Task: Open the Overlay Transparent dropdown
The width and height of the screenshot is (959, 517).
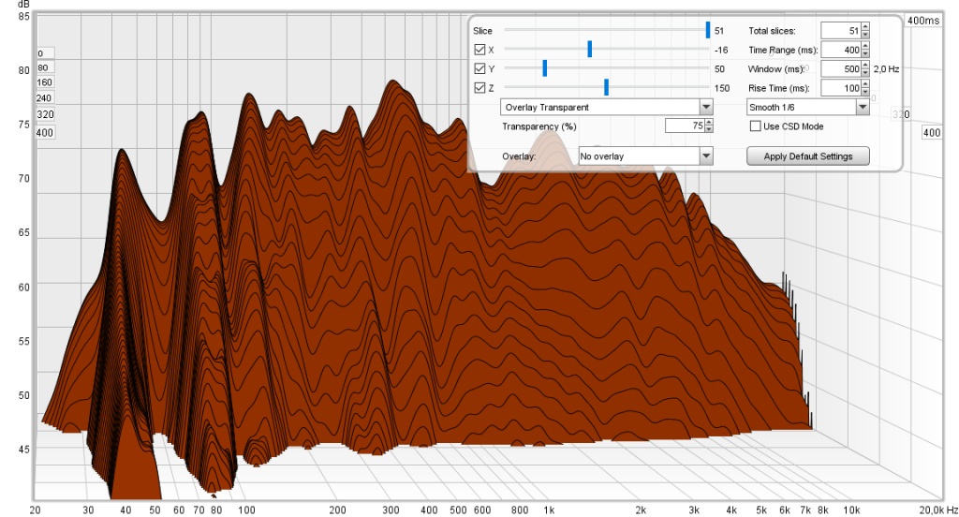Action: [607, 107]
